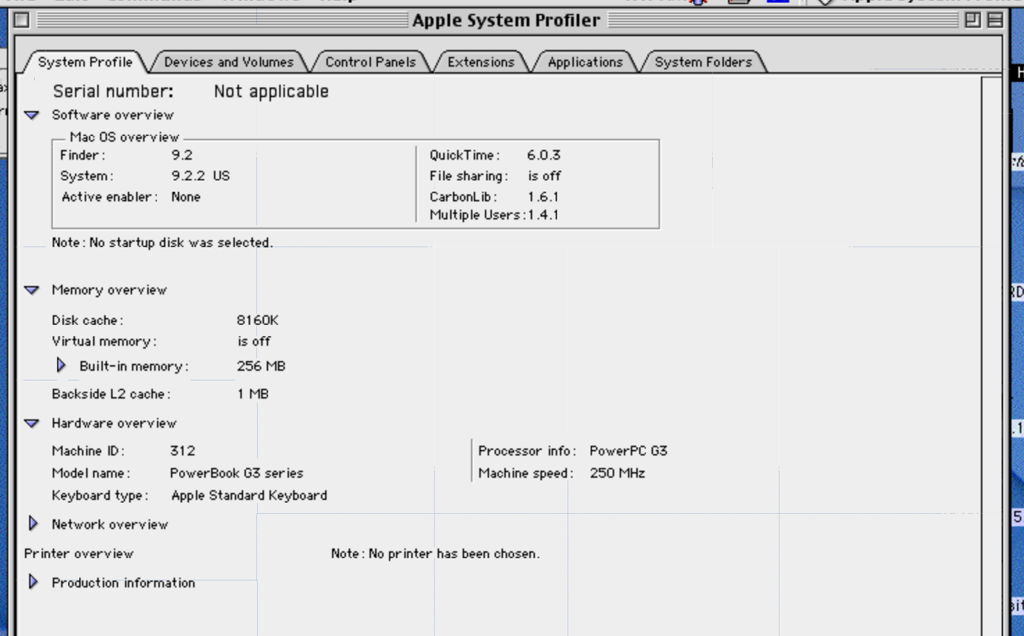The image size is (1024, 636).
Task: Click the window zoom box
Action: point(973,20)
